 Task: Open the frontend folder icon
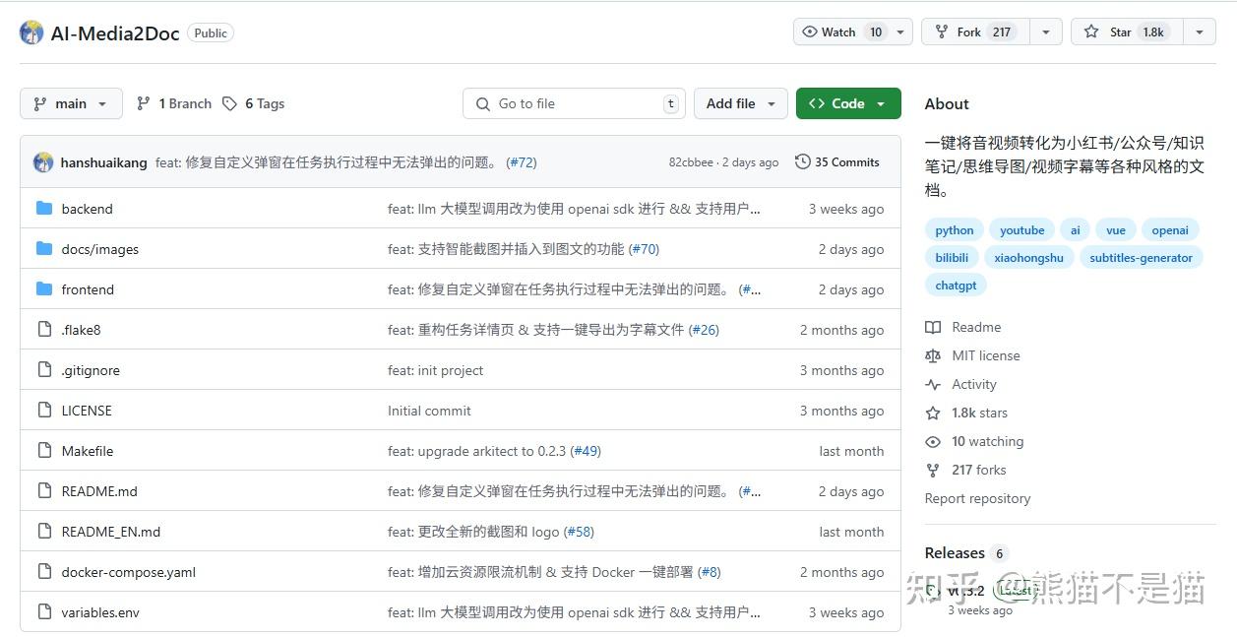(x=44, y=288)
